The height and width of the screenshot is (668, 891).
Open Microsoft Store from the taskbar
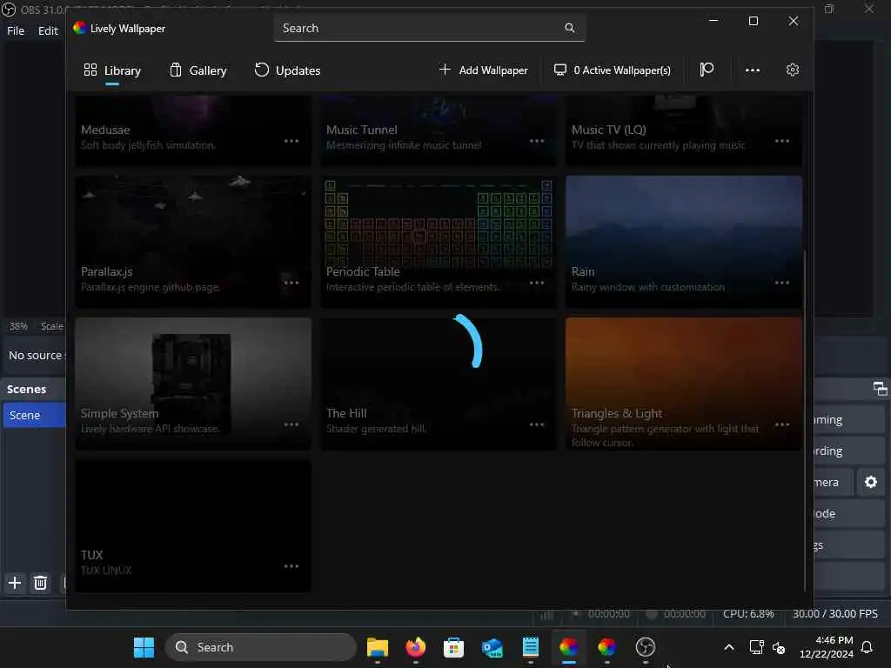click(453, 647)
